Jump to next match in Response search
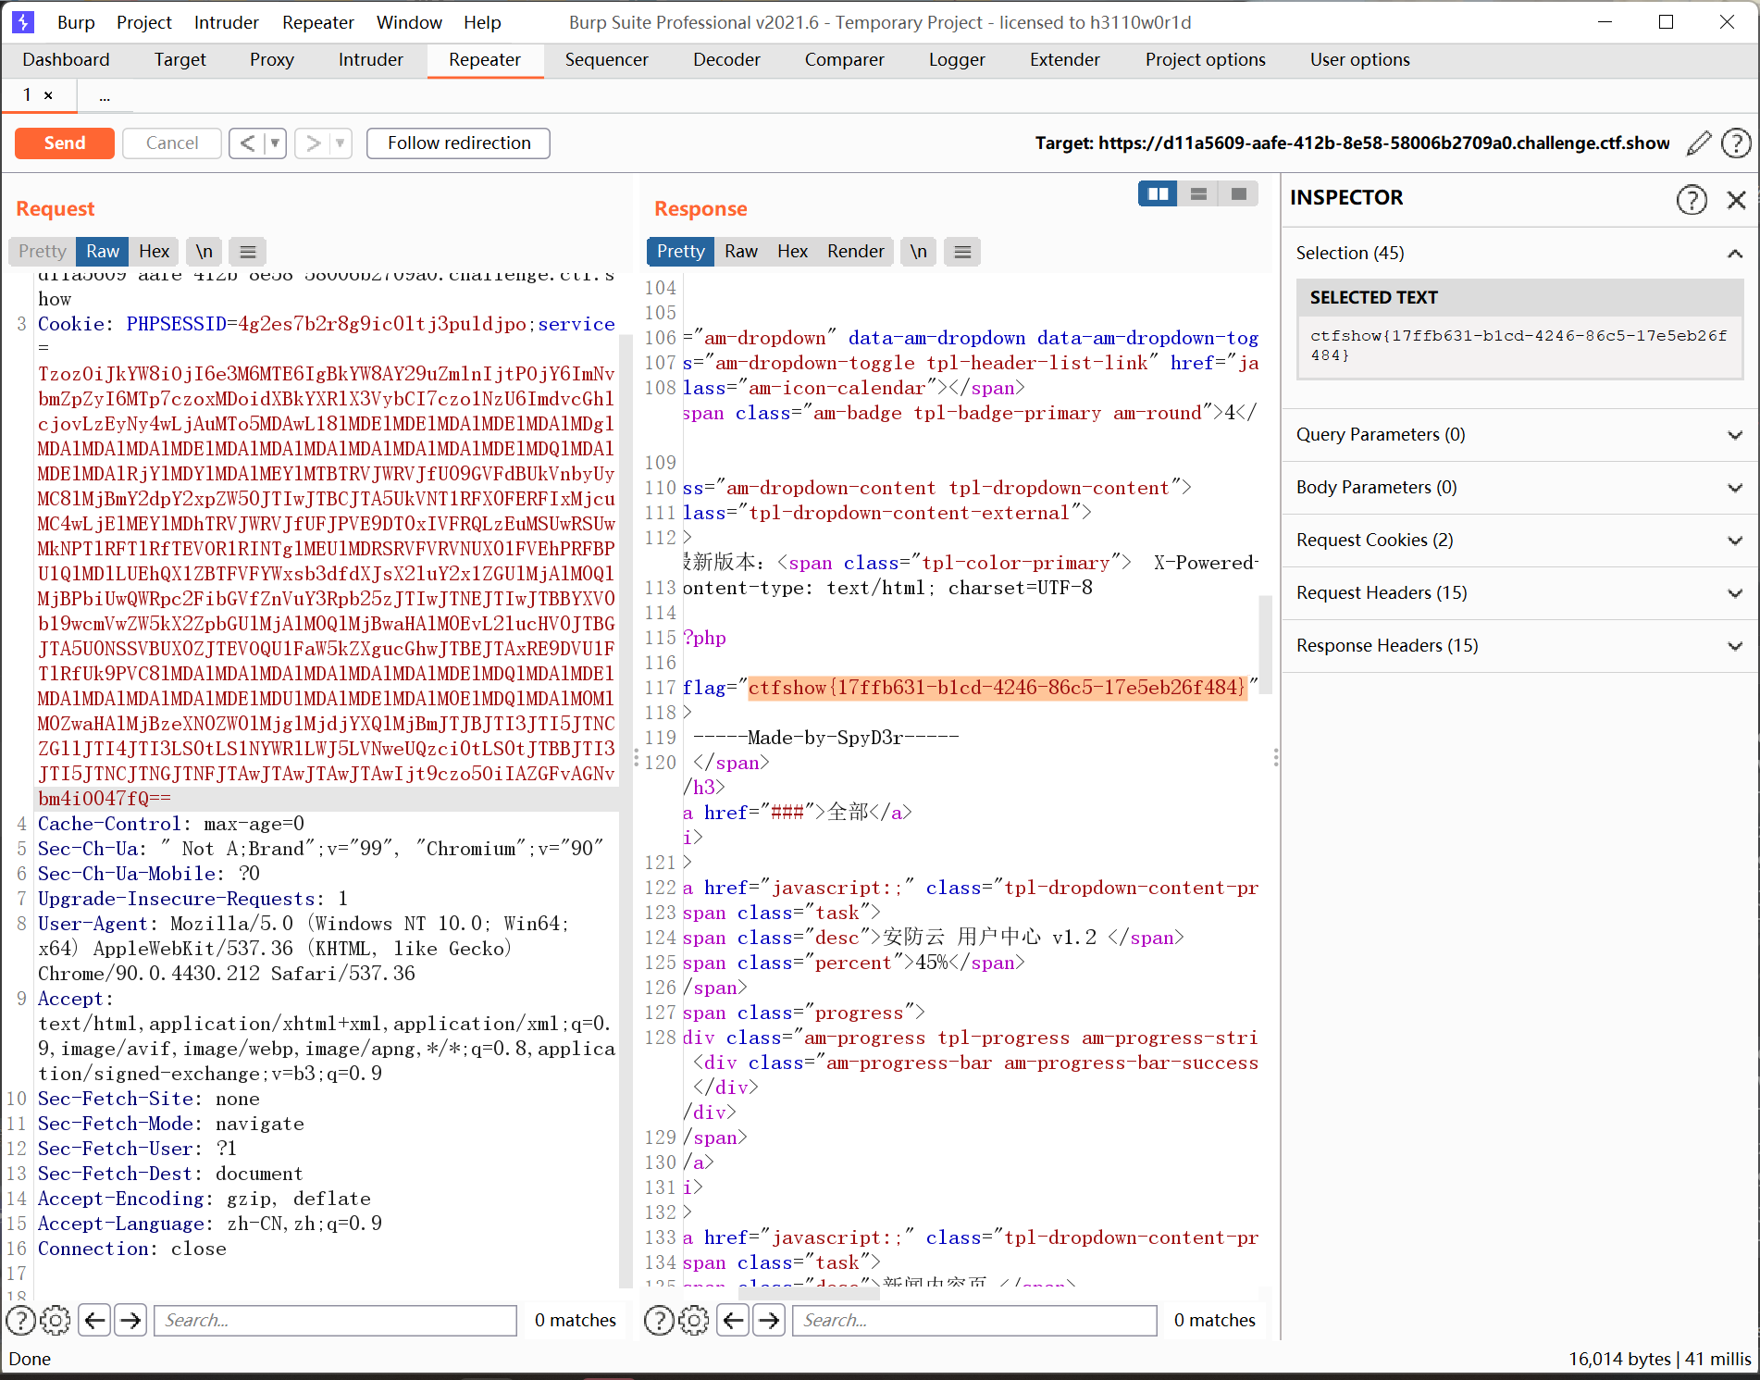Screen dimensions: 1760x1380 769,1320
